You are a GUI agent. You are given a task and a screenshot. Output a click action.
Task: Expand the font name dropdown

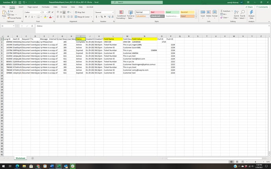point(41,12)
